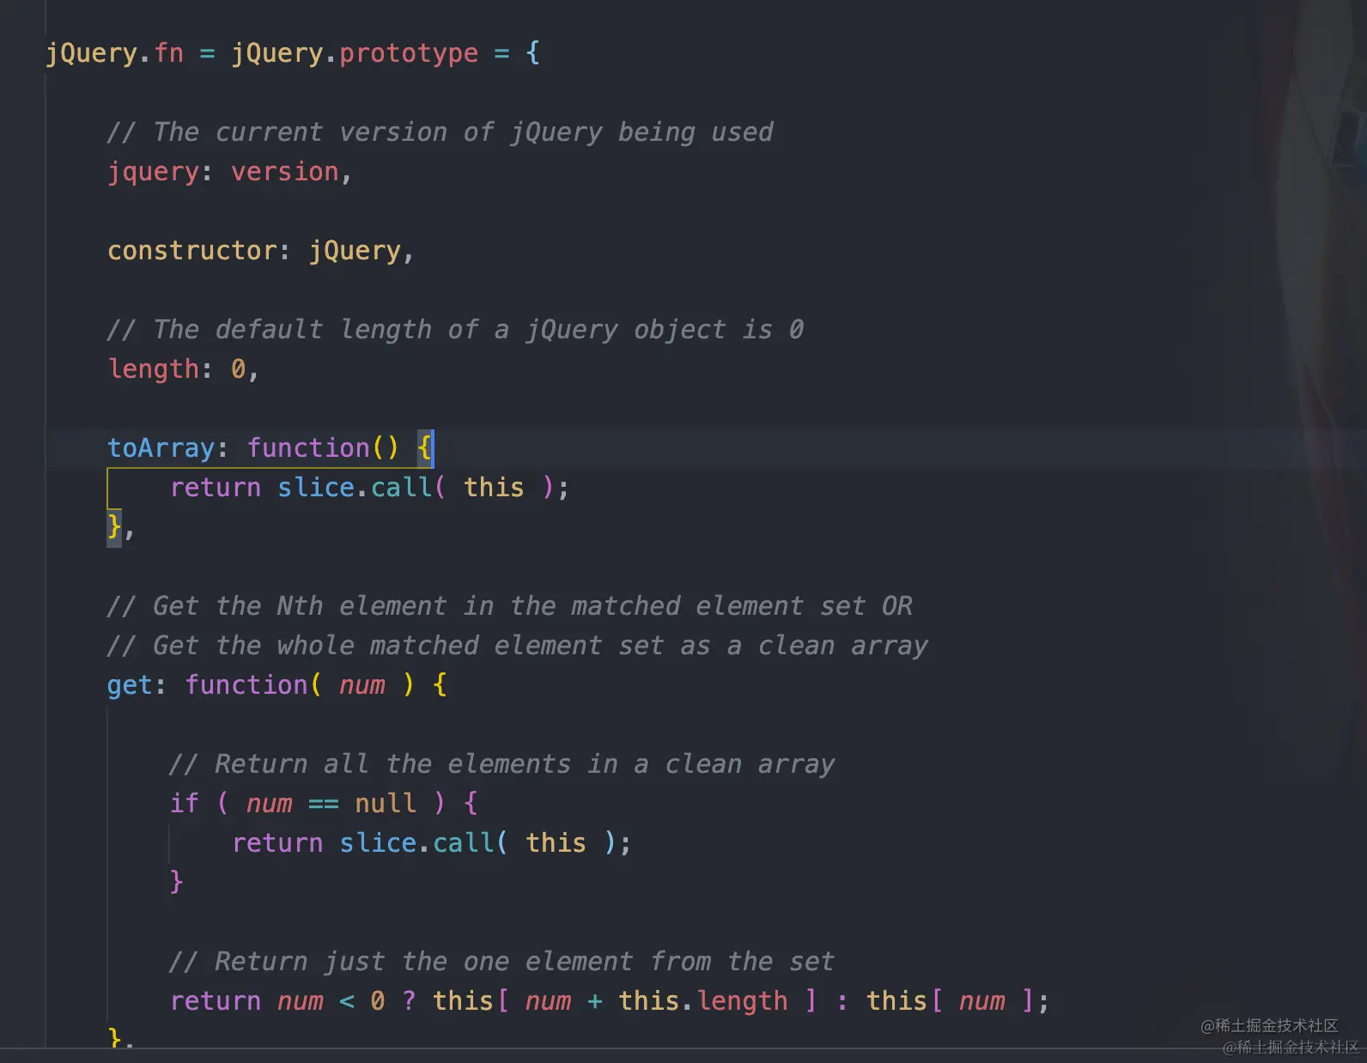Click the comment 'Get the Nth element in the matched element set OR'
Viewport: 1367px width, 1063px height.
coord(509,606)
